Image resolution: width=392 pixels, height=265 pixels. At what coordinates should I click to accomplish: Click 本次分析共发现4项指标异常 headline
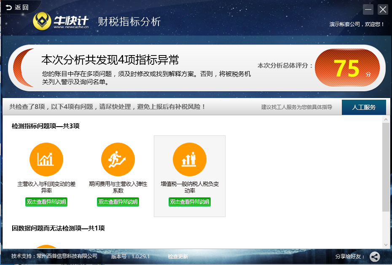click(x=110, y=60)
